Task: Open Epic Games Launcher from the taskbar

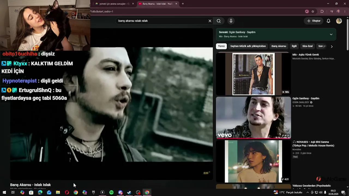Action: coord(94,192)
